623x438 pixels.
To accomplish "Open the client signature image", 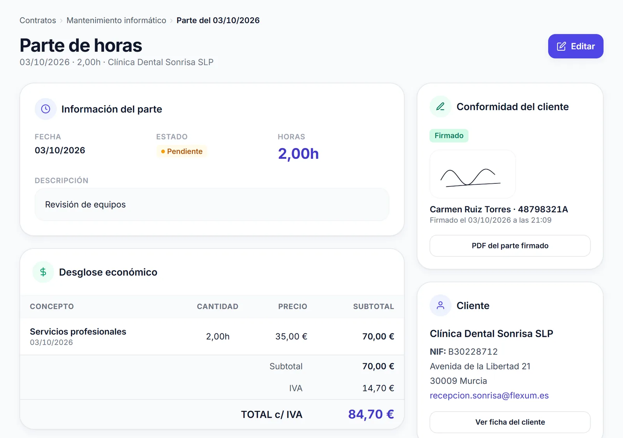I will click(472, 174).
